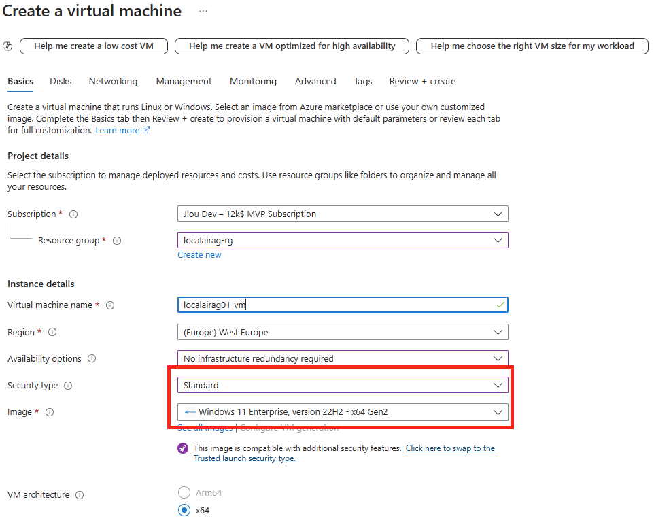Click Help me create a low cost VM
The image size is (654, 523).
(94, 46)
